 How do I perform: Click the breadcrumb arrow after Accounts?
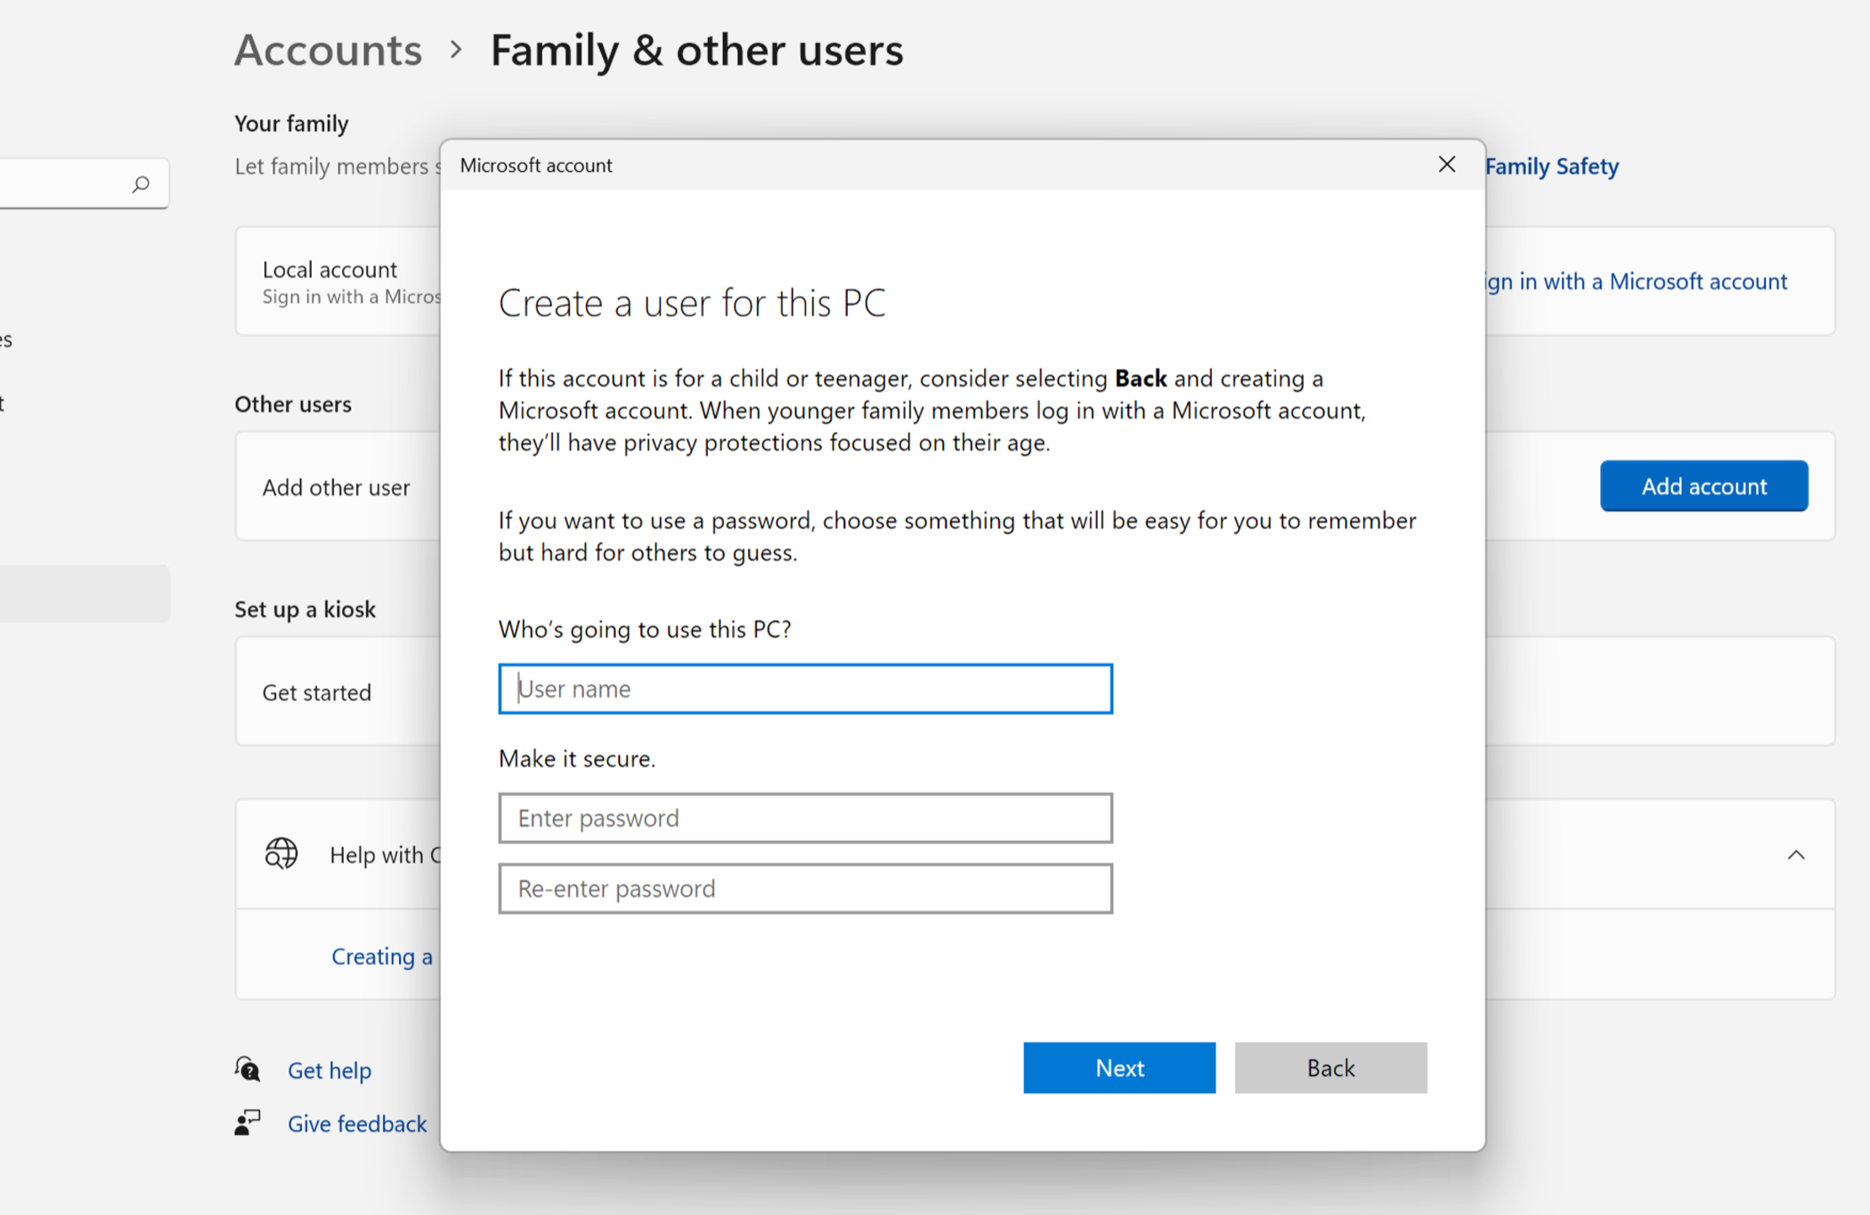click(x=456, y=50)
